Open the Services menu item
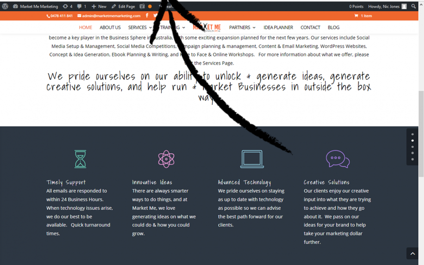 (137, 27)
